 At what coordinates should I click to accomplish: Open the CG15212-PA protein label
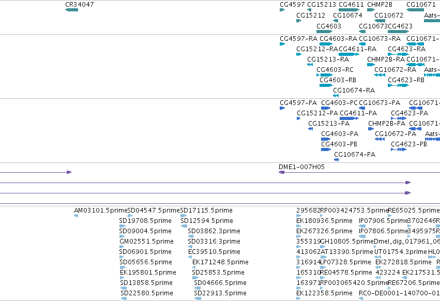pos(317,113)
